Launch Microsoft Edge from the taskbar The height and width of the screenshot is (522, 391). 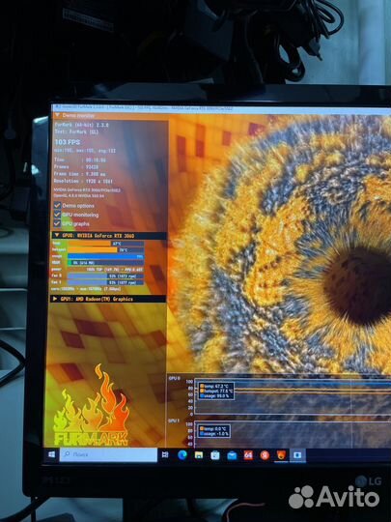point(182,454)
